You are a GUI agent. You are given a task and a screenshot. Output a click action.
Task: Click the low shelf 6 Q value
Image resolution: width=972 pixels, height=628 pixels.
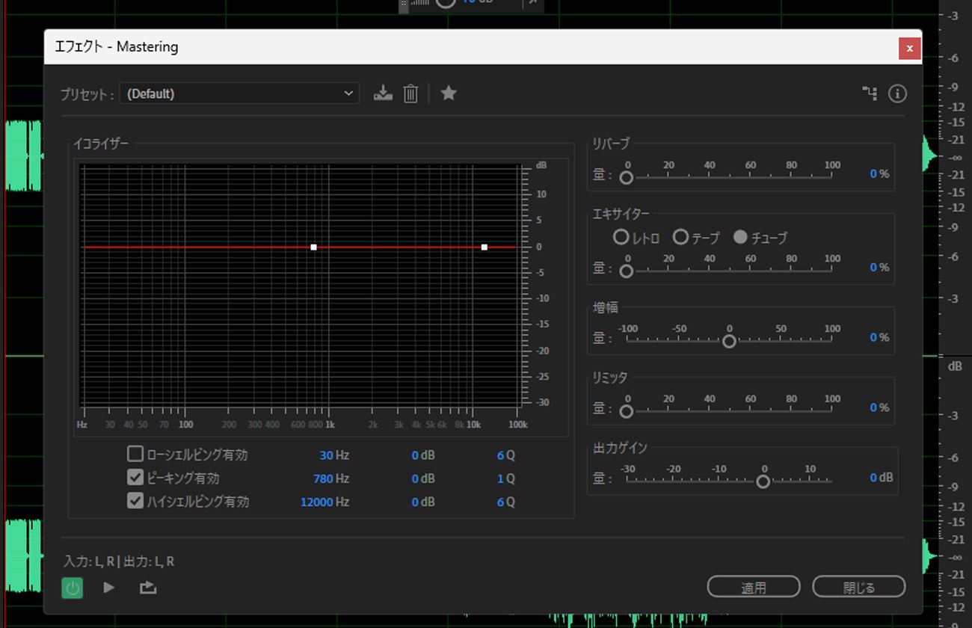point(500,455)
